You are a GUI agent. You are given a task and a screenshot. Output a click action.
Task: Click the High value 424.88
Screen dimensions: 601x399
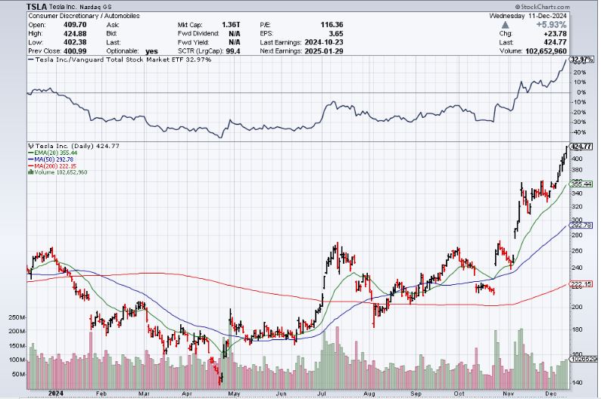click(x=75, y=34)
